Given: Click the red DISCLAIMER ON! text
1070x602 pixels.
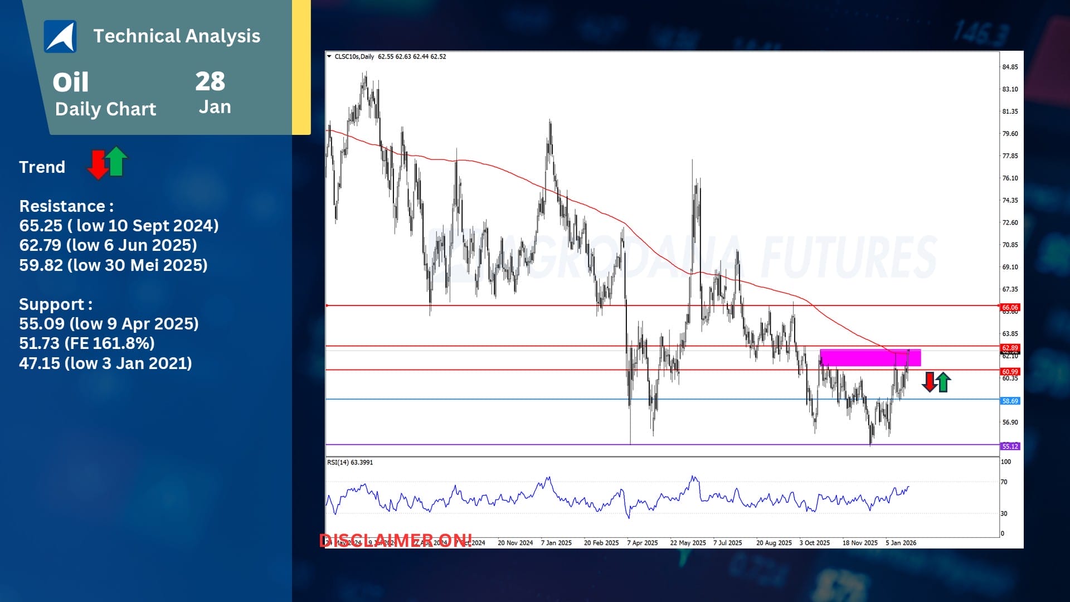Looking at the screenshot, I should [x=396, y=541].
